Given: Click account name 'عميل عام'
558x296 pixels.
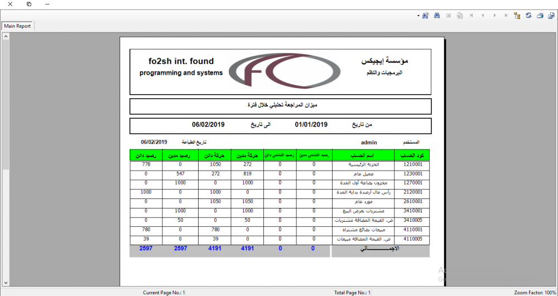Looking at the screenshot, I should pos(363,174).
